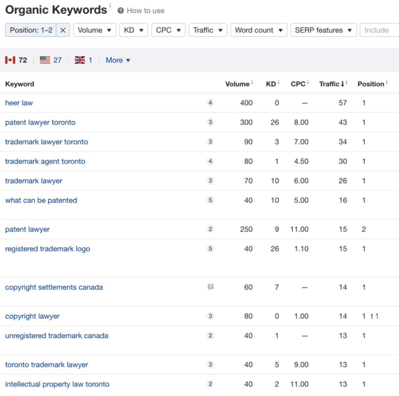399x396 pixels.
Task: Sort by the Volume column header
Action: pos(237,84)
